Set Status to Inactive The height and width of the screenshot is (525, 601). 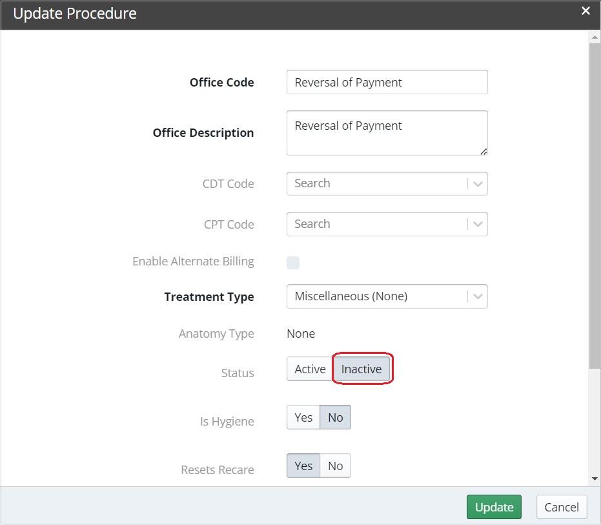pos(362,369)
